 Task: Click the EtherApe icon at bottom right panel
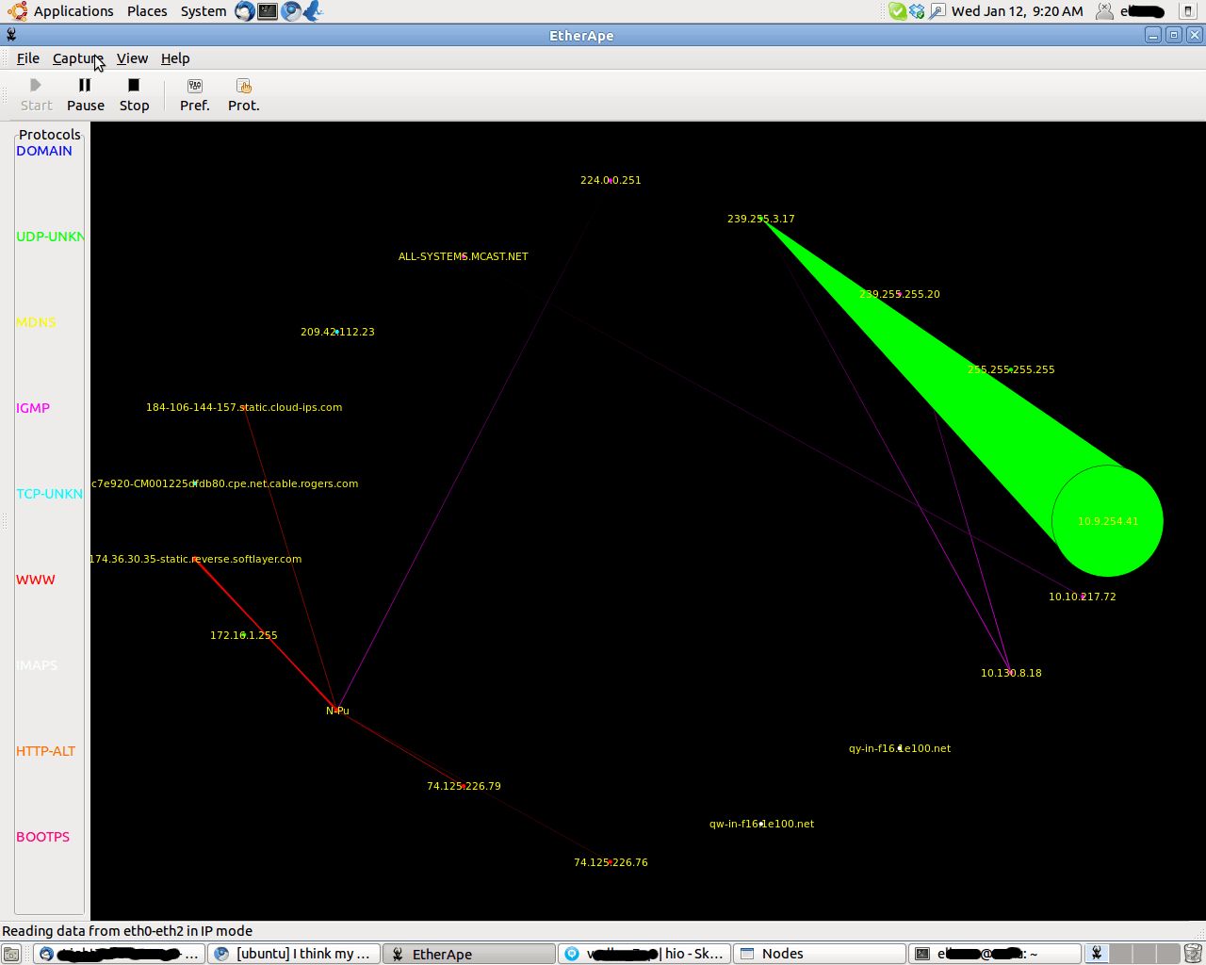1097,954
